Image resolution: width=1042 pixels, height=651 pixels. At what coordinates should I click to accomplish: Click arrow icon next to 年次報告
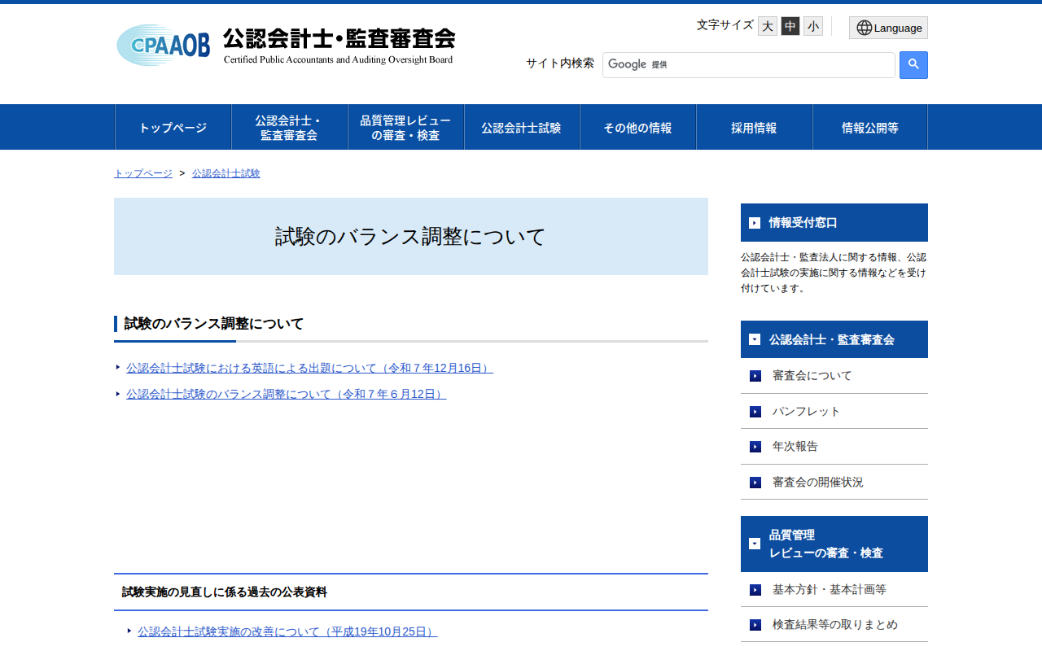pos(755,447)
